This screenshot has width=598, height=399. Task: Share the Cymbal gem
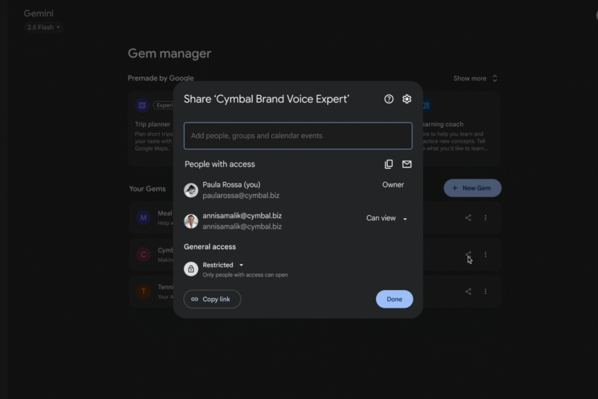(467, 255)
